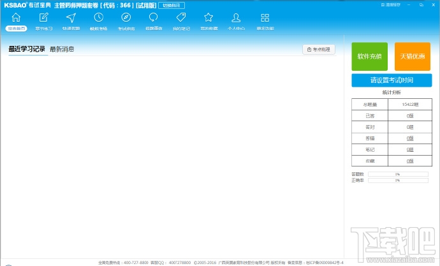Click the customer QQ 4007278800 footer text
Viewport: 440px width, 266px height.
pyautogui.click(x=171, y=263)
